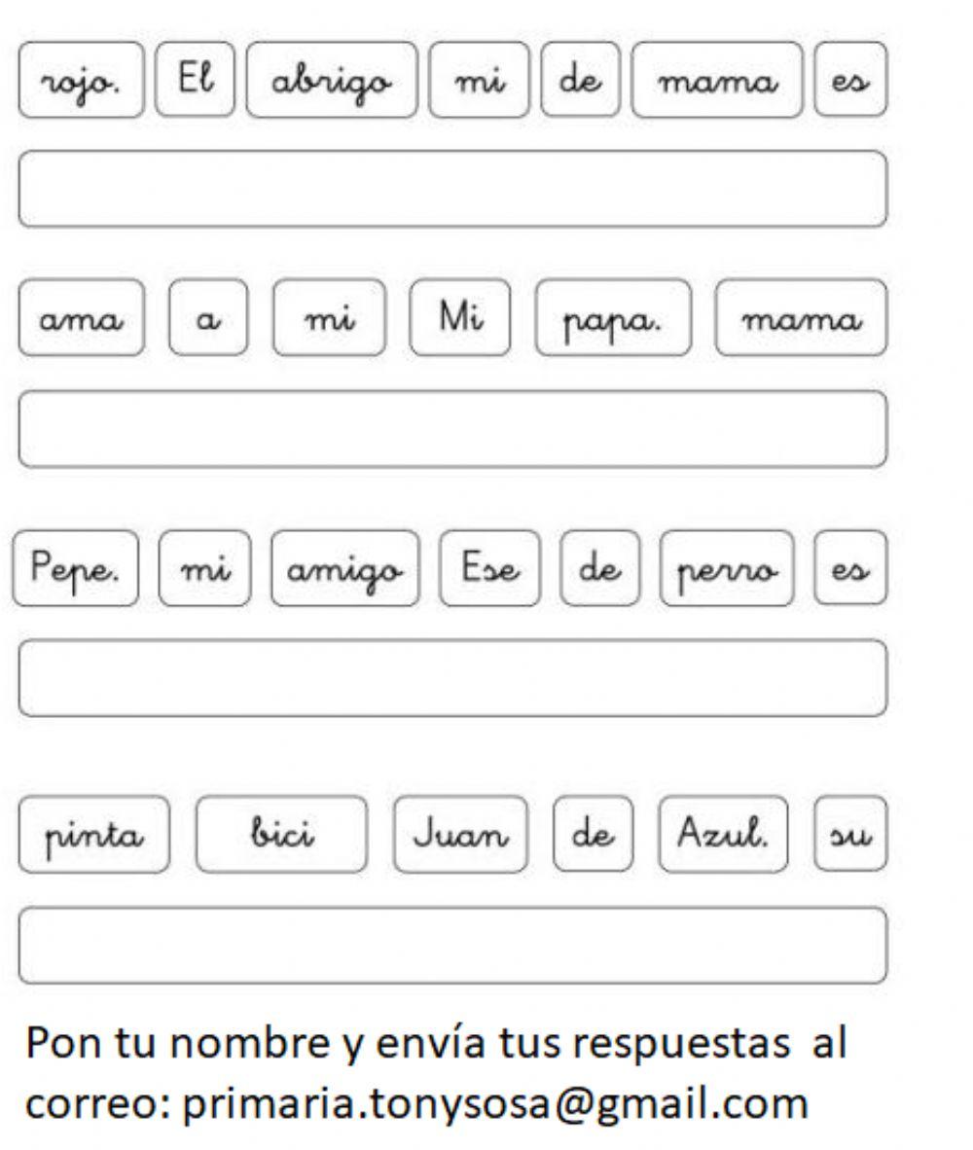Click the second empty answer box
Image resolution: width=973 pixels, height=1150 pixels.
point(452,429)
